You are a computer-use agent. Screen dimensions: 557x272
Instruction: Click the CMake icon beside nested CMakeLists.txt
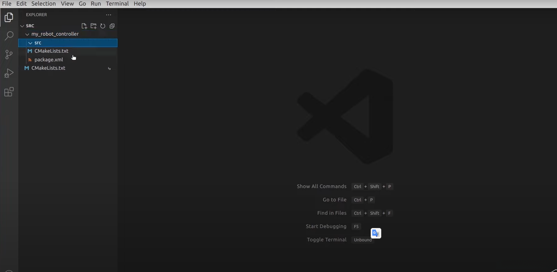30,51
